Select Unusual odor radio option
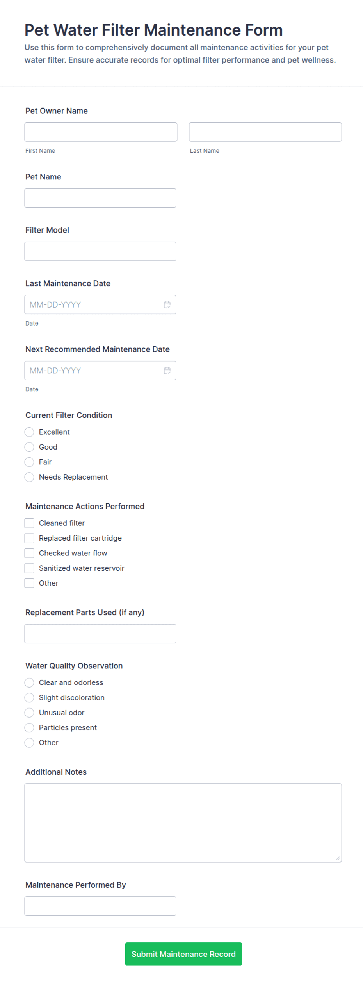 (29, 713)
